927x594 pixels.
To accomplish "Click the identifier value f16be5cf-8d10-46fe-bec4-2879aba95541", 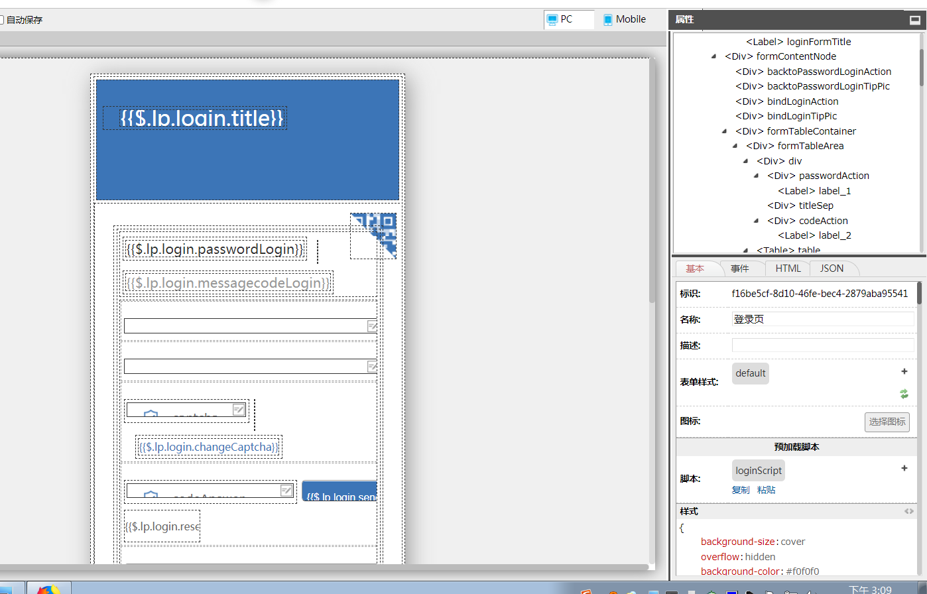I will (820, 294).
